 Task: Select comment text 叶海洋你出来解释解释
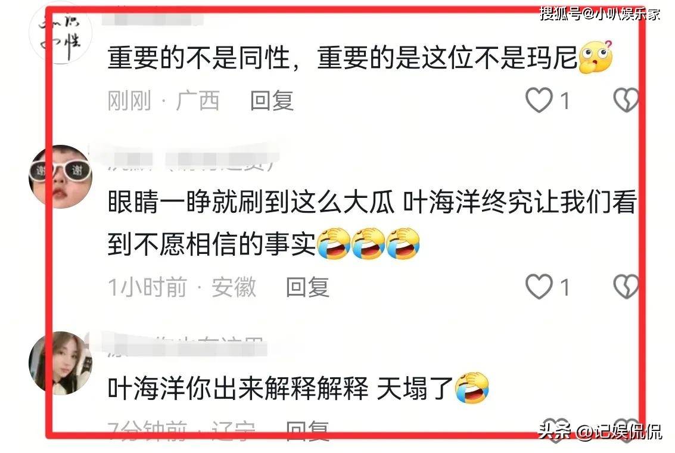[238, 388]
